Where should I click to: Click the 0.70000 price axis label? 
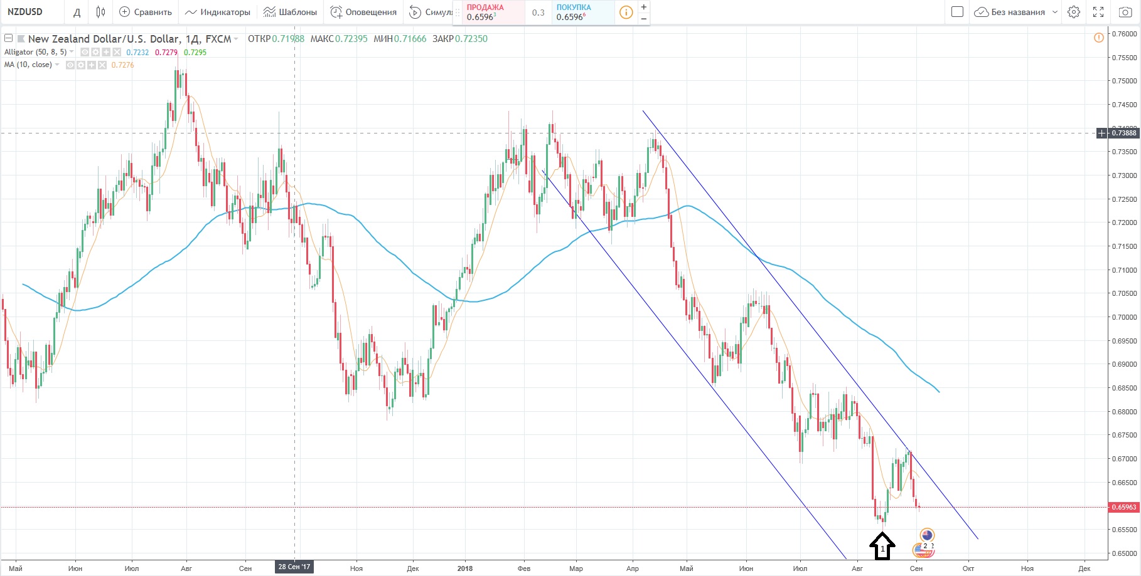click(1124, 317)
